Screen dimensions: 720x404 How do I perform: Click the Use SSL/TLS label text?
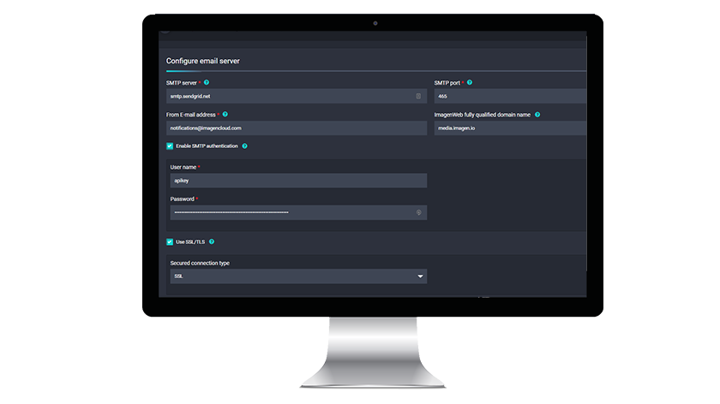click(190, 241)
